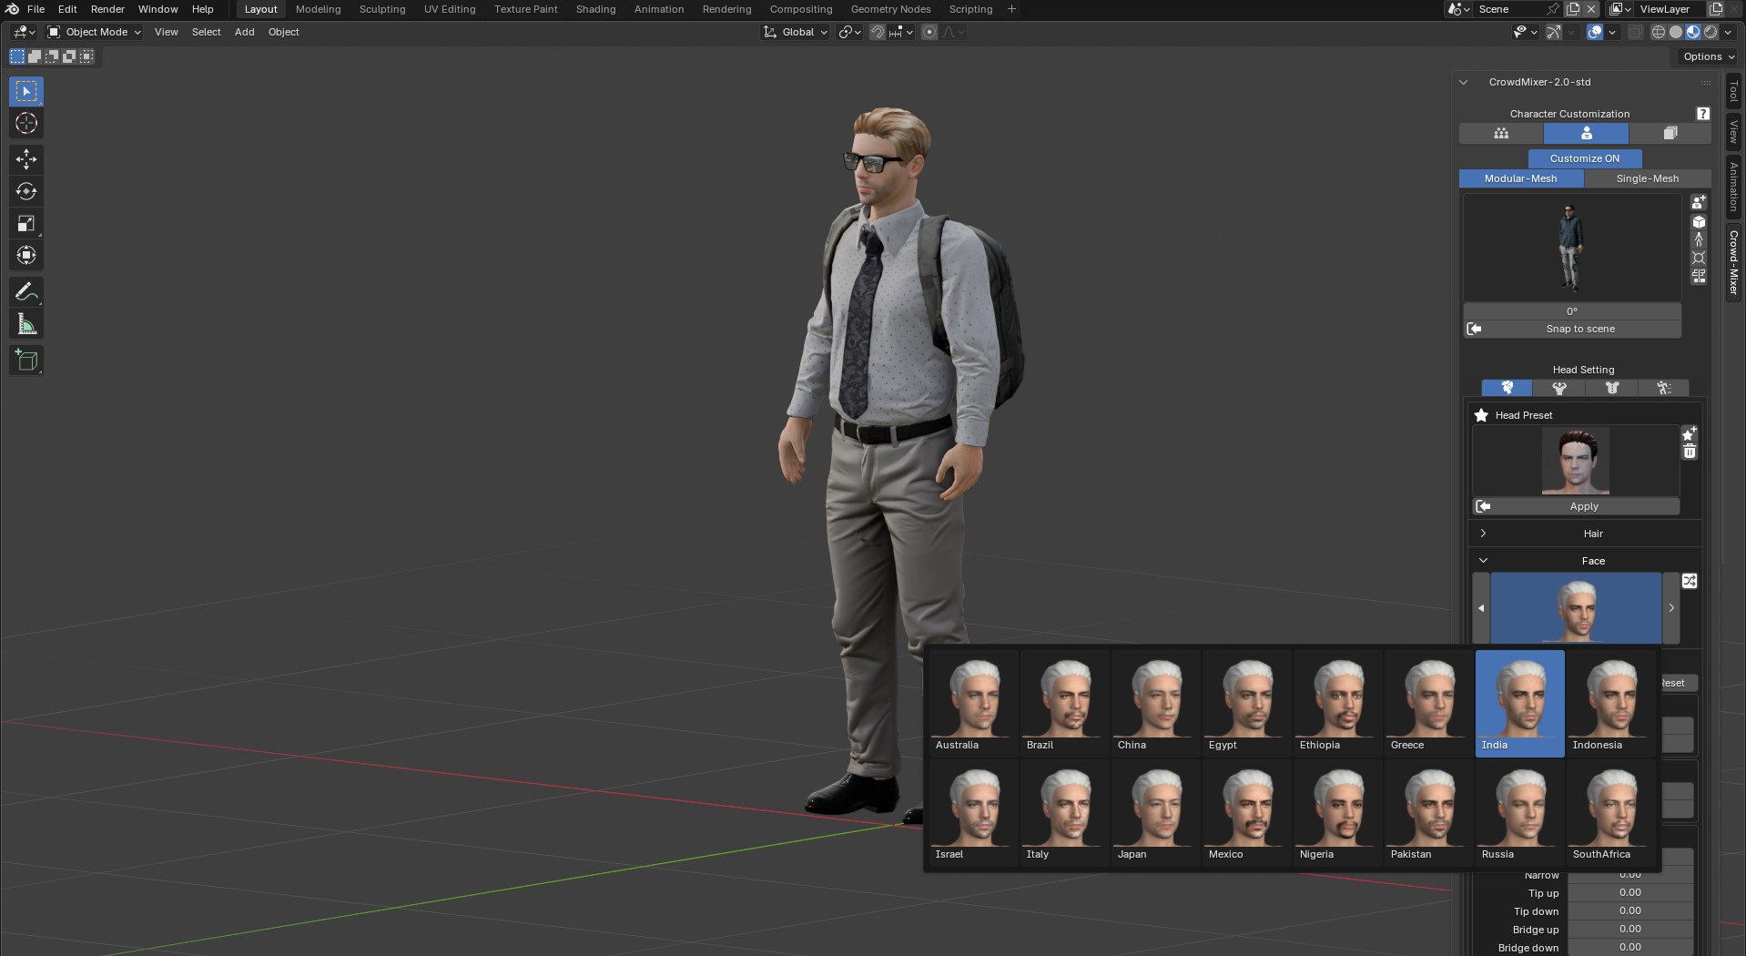This screenshot has width=1746, height=956.
Task: Adjust the Tip up slider
Action: 1629,893
